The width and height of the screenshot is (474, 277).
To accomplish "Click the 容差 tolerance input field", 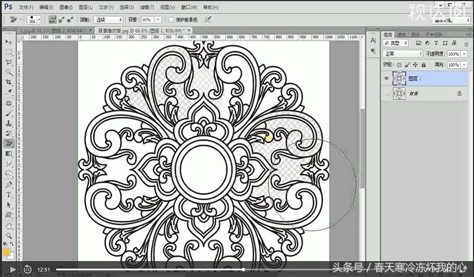I will click(151, 20).
